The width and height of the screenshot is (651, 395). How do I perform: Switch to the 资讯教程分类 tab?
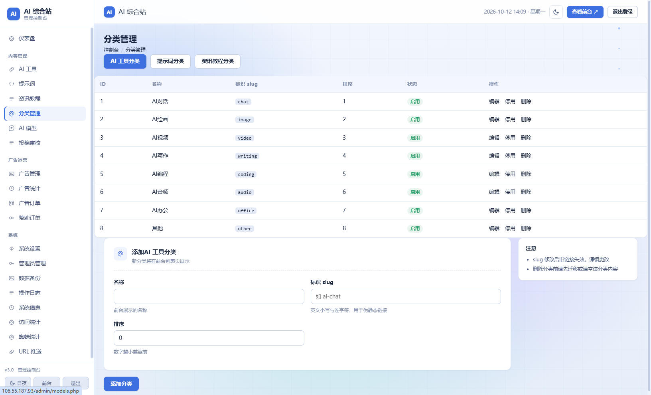coord(217,61)
